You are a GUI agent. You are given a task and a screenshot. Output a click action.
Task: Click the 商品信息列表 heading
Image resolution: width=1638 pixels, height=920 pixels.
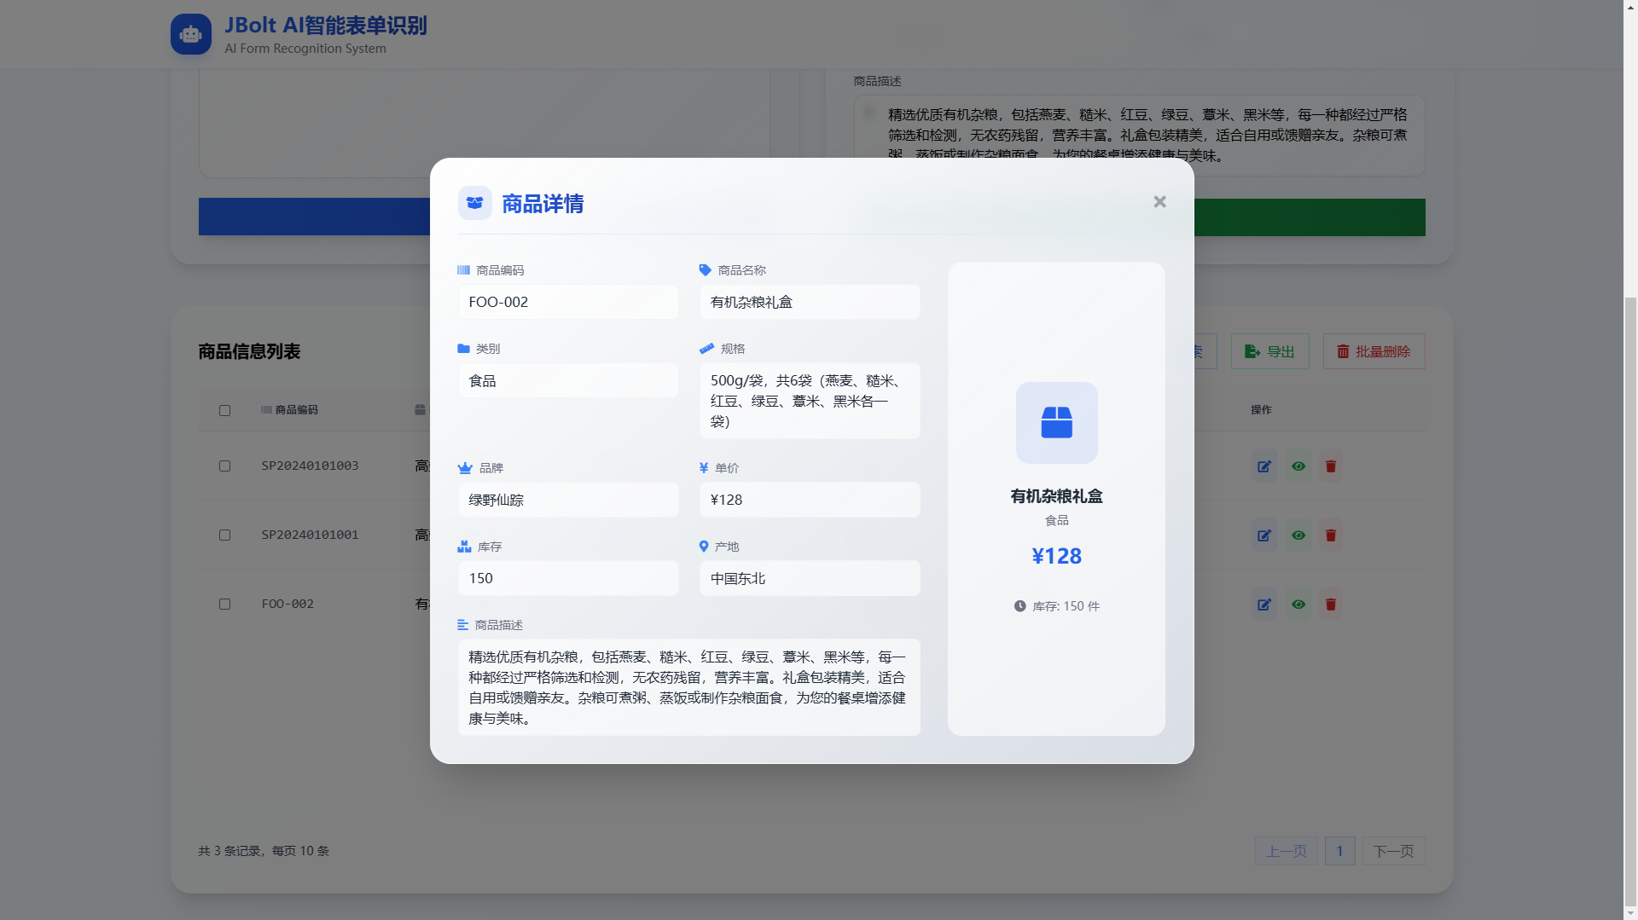click(249, 351)
